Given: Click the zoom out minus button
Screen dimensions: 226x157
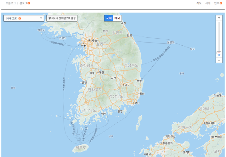Looking at the screenshot, I should [219, 60].
